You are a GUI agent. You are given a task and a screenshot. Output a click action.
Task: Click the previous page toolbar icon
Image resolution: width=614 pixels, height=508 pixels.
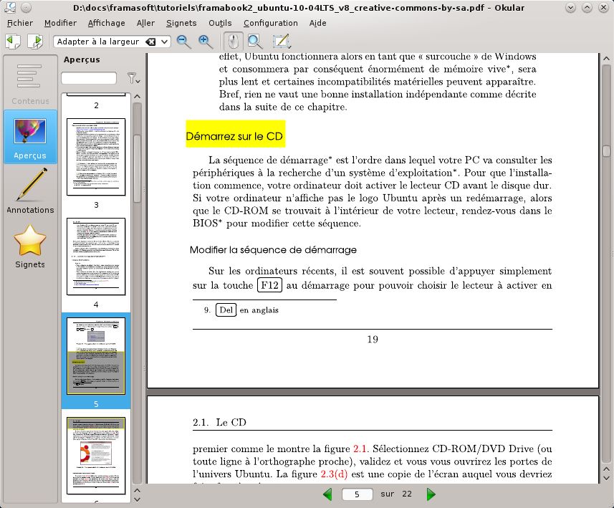click(12, 42)
